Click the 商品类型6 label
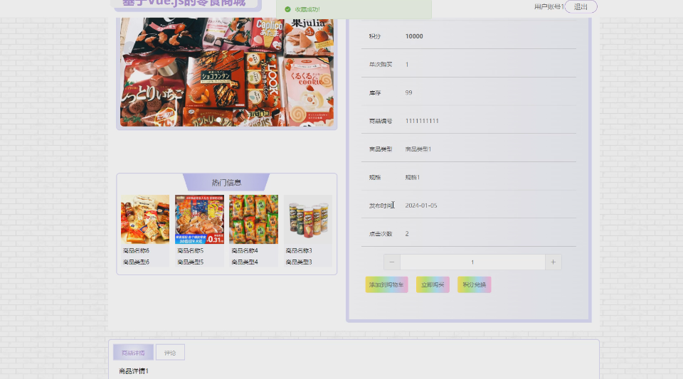Image resolution: width=683 pixels, height=379 pixels. tap(136, 262)
